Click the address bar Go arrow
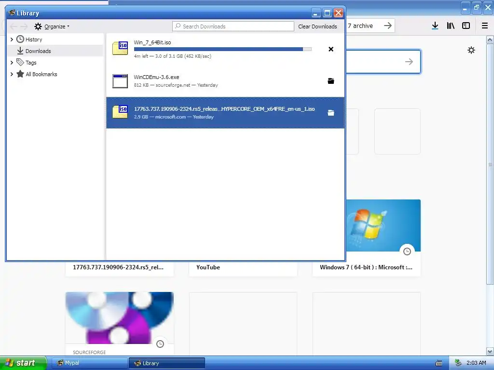The width and height of the screenshot is (494, 370). pyautogui.click(x=388, y=26)
